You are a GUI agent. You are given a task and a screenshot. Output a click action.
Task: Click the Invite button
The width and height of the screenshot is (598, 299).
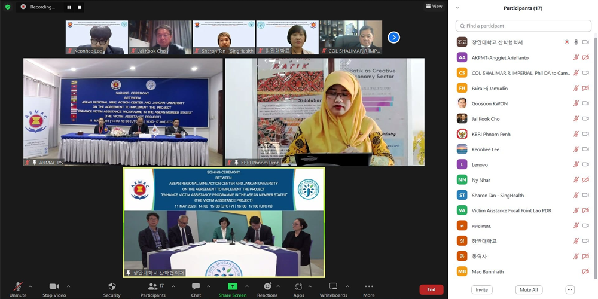click(x=481, y=290)
